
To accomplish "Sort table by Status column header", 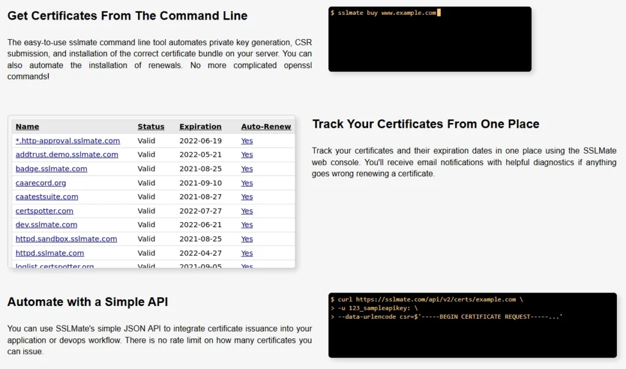I will tap(151, 126).
